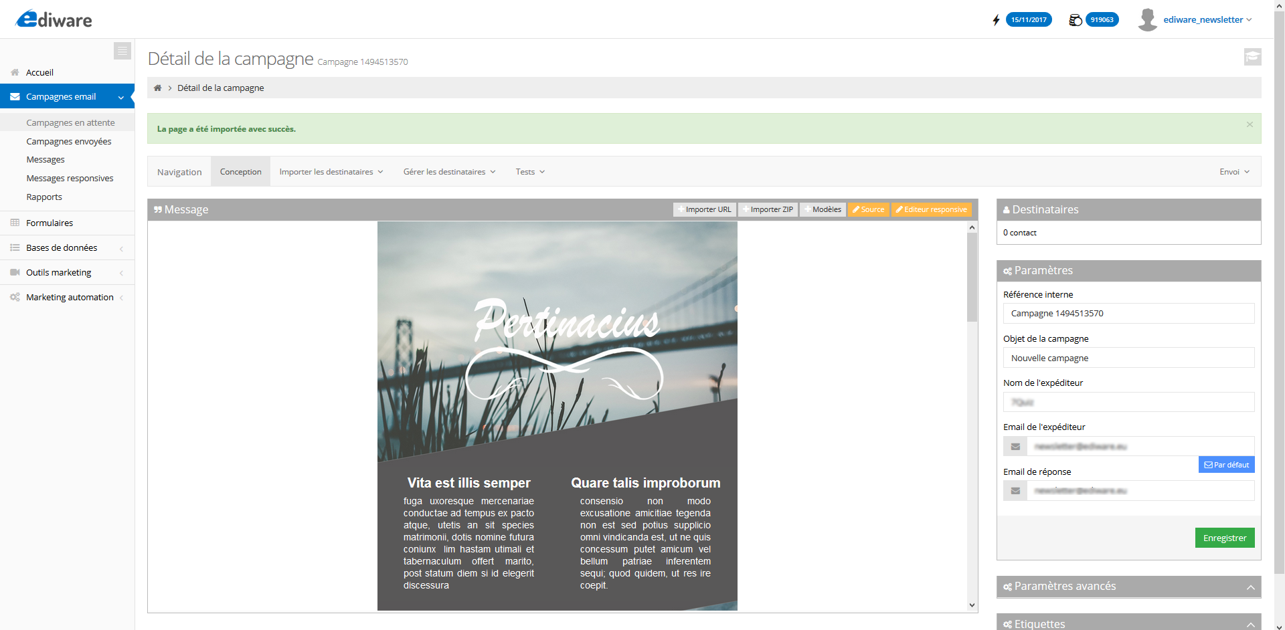
Task: Click the Référence interne field
Action: point(1129,313)
